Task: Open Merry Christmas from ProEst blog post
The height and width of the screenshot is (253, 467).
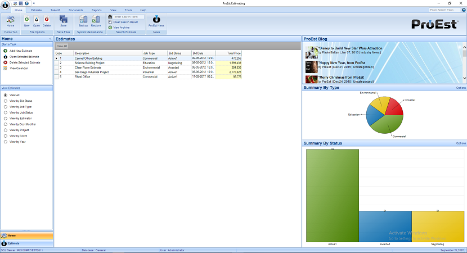Action: pyautogui.click(x=342, y=78)
